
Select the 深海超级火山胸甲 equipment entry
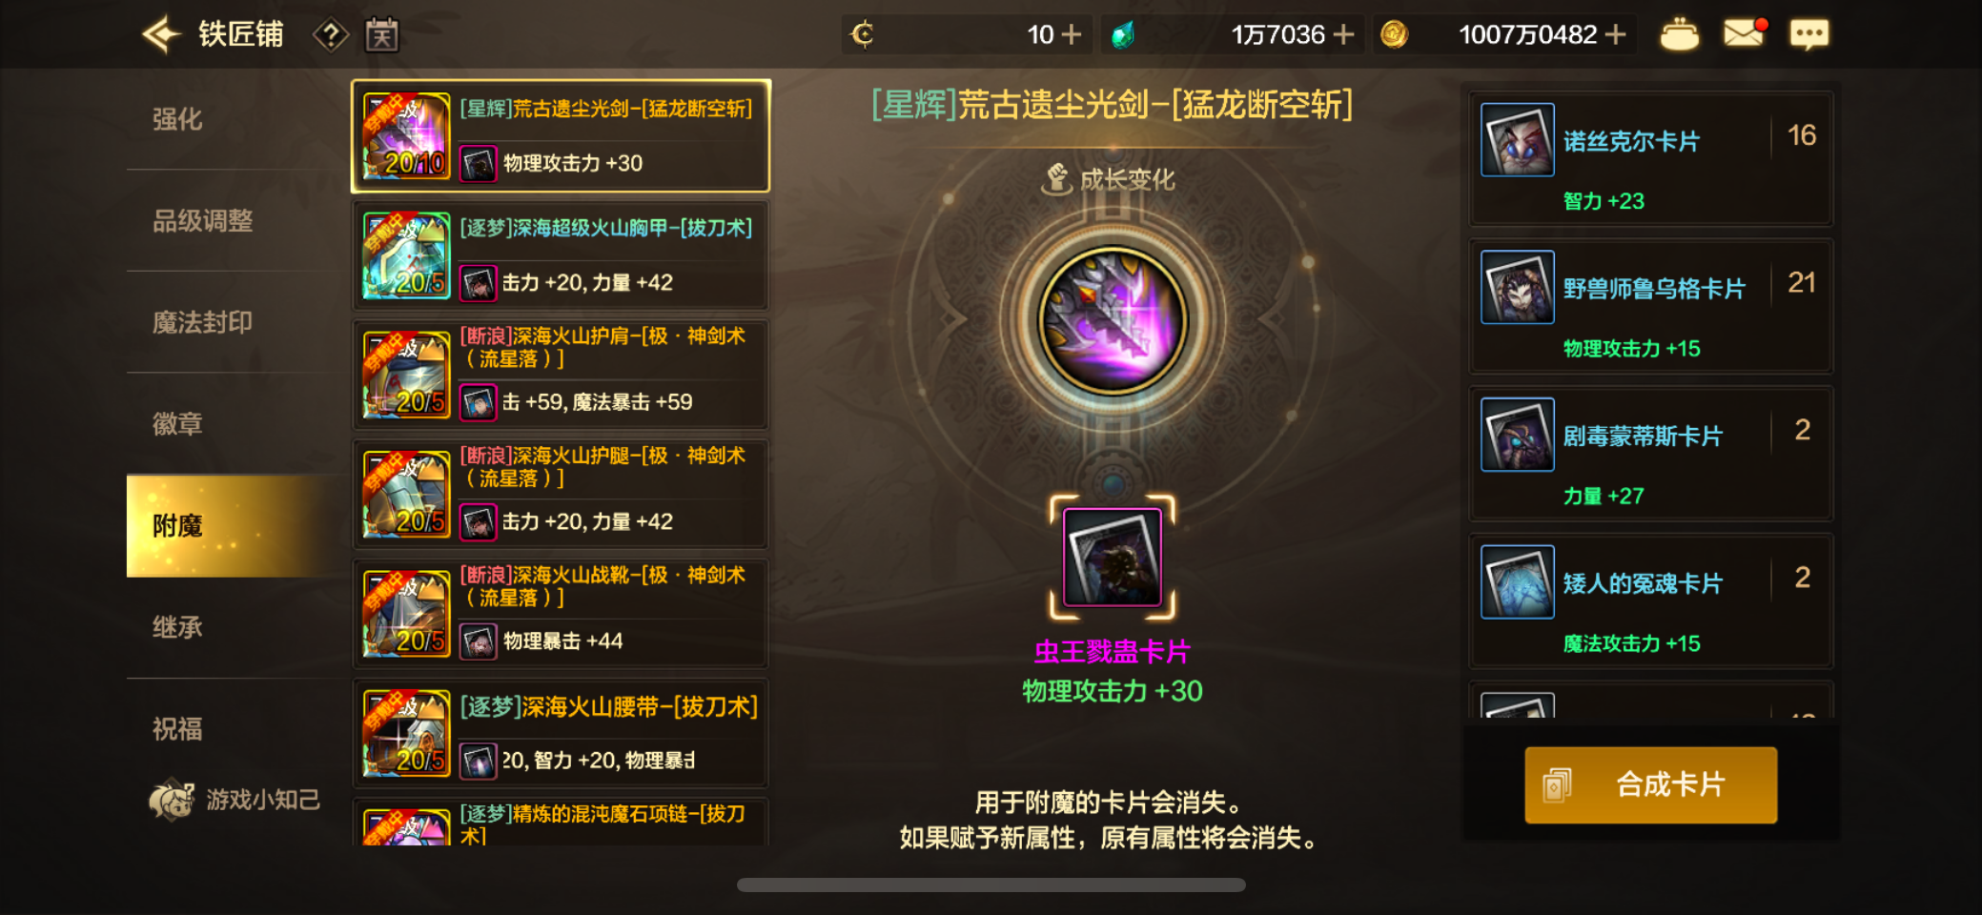point(561,255)
